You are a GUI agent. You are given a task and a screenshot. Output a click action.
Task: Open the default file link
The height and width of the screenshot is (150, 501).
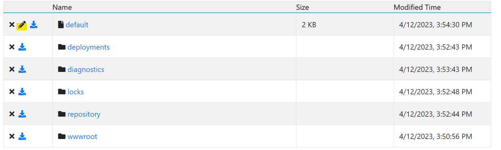pos(77,25)
